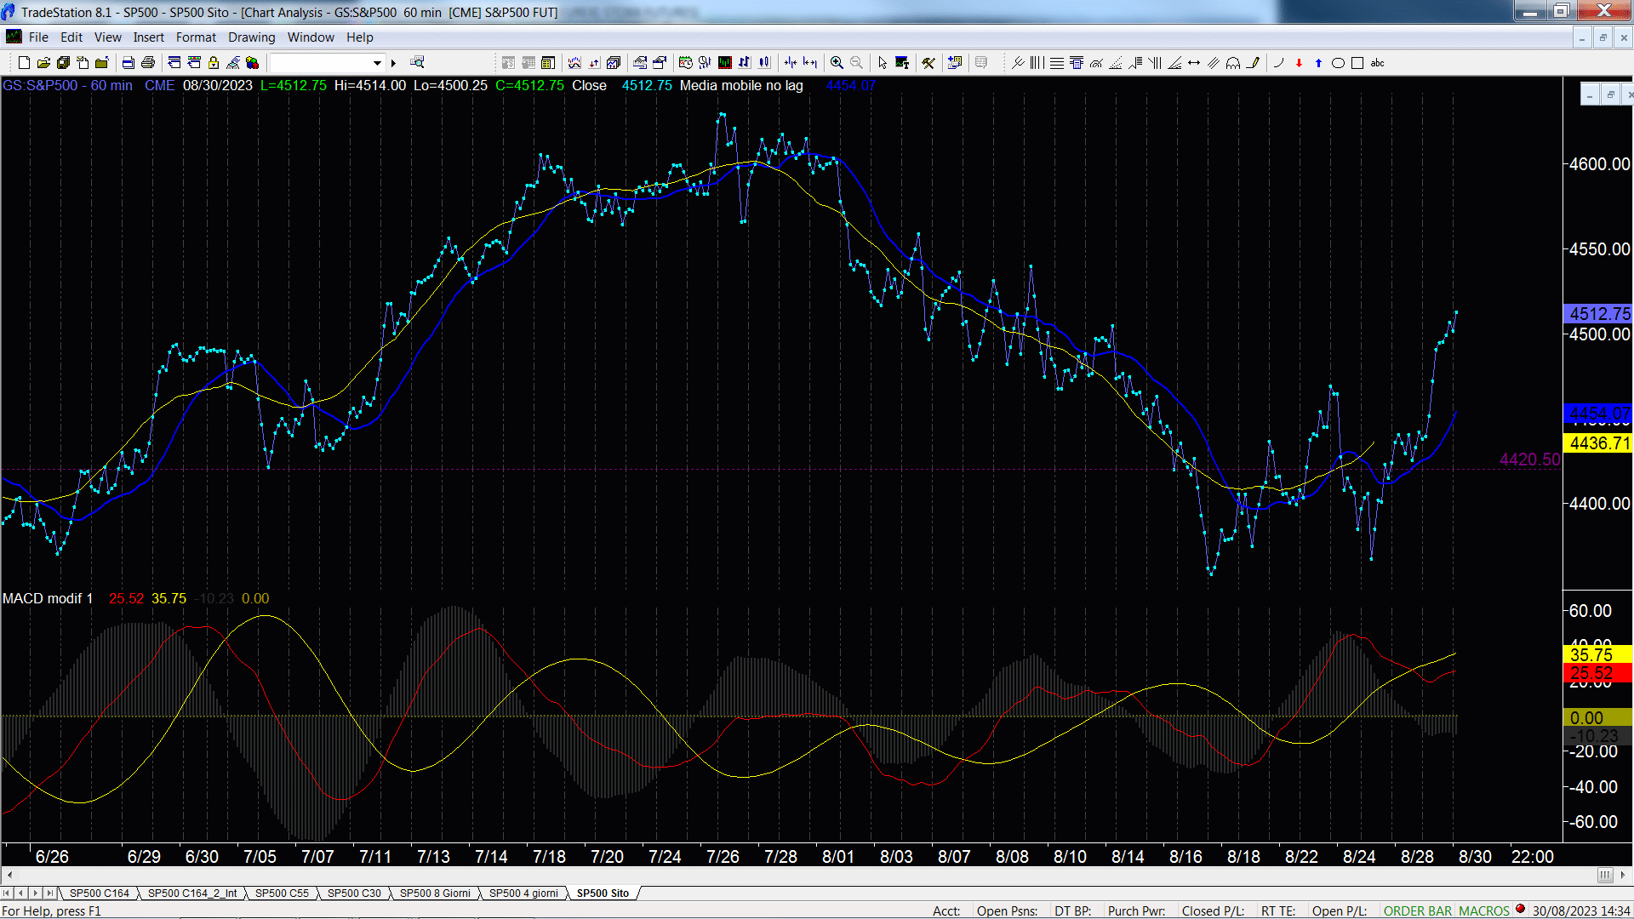Open the Drawing menu
Viewport: 1634px width, 919px height.
coord(251,37)
